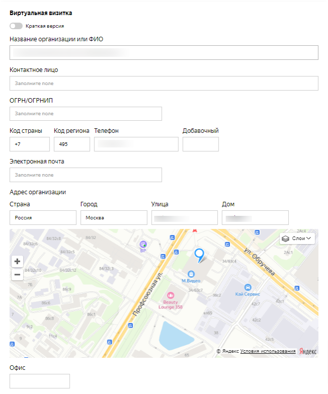
Task: Click the Код региона field with 495
Action: coord(72,144)
